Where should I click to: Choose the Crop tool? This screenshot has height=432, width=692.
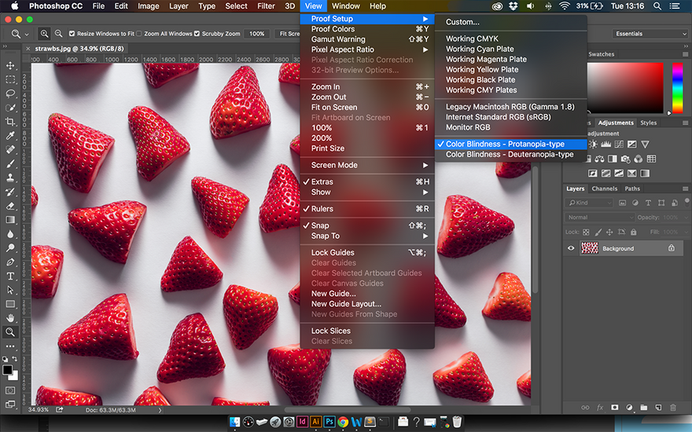click(x=10, y=122)
